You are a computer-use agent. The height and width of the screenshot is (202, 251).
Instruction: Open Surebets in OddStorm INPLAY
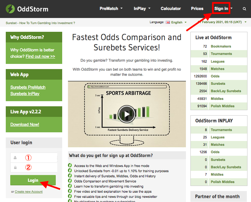(x=218, y=160)
